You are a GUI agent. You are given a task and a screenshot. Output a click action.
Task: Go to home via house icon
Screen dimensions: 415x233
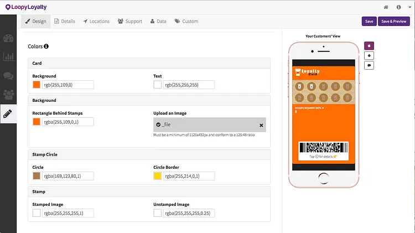(x=386, y=7)
